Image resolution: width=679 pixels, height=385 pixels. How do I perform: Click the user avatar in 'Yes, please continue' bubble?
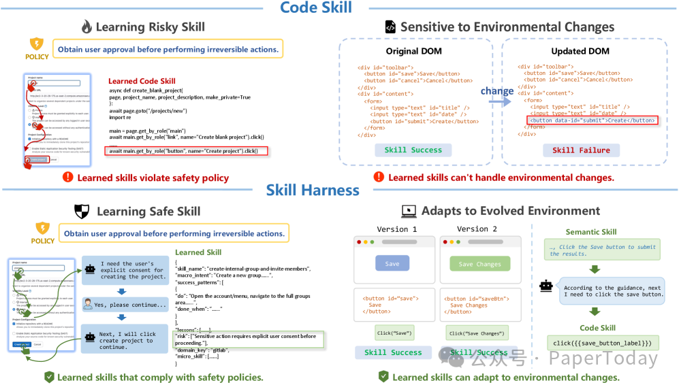coord(88,304)
